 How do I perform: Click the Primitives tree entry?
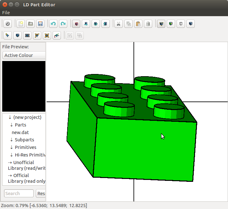pyautogui.click(x=25, y=147)
